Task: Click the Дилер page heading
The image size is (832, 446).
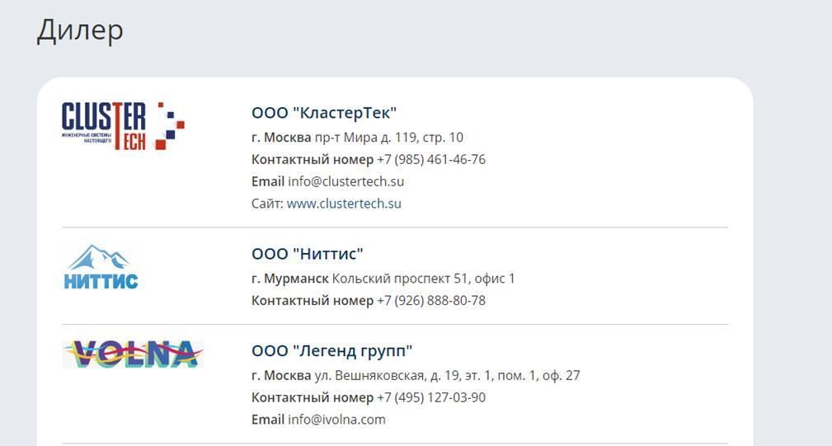Action: pos(80,31)
